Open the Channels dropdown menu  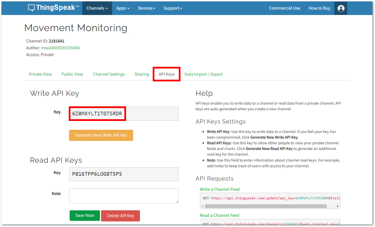[x=97, y=8]
